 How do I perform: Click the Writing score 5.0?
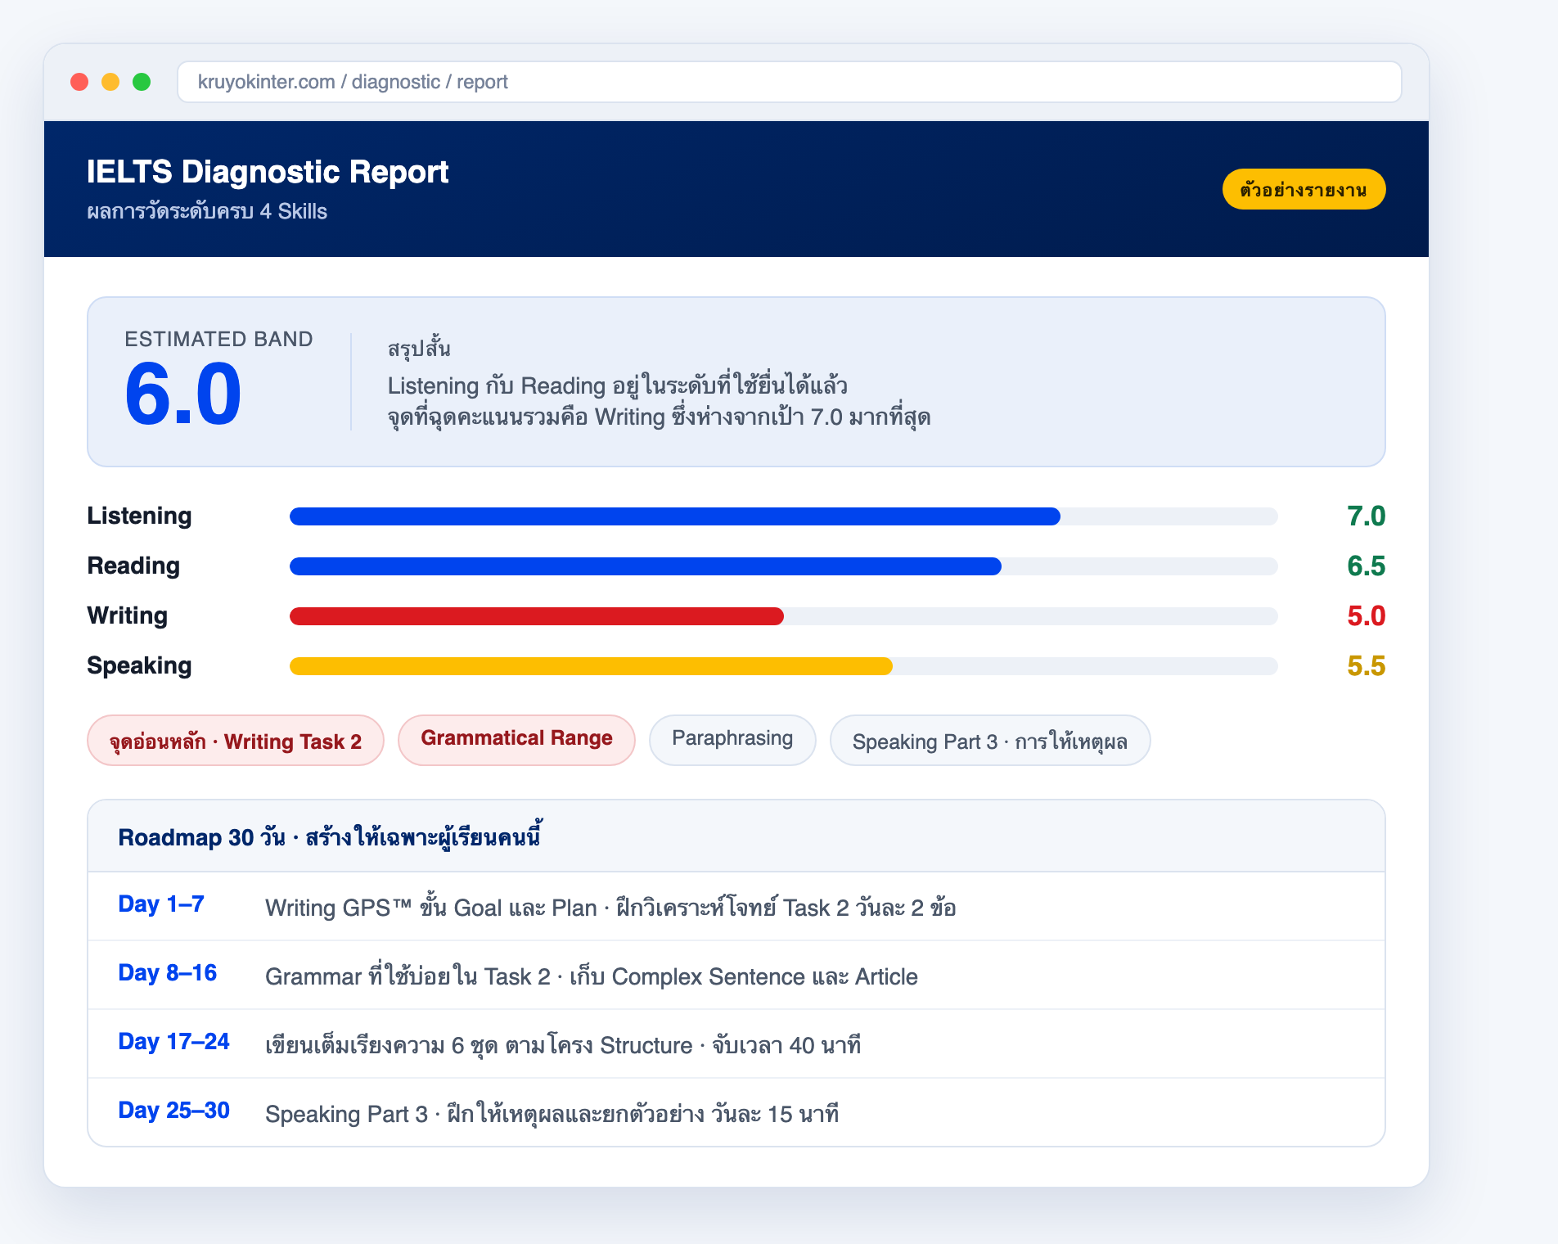[x=1366, y=616]
